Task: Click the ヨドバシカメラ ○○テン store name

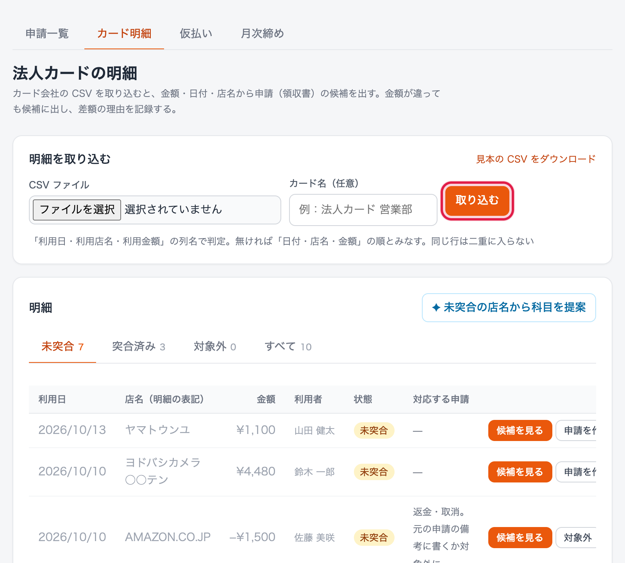Action: coord(163,471)
